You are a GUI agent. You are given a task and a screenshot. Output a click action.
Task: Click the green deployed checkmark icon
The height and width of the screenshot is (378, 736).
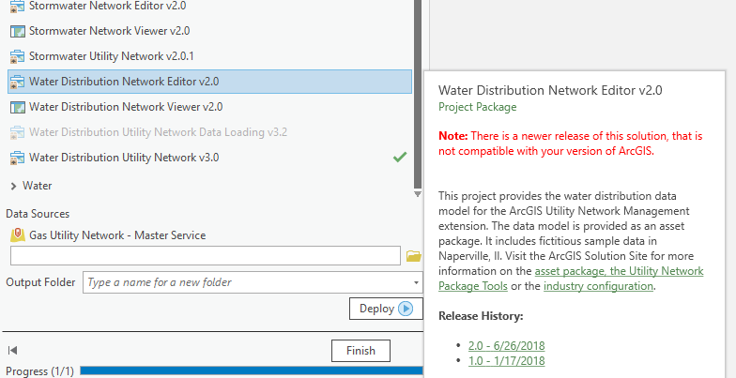[x=400, y=158]
